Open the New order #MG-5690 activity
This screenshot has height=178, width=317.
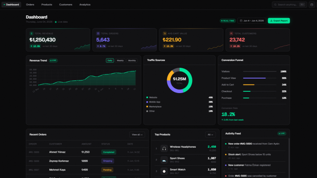click(x=255, y=145)
